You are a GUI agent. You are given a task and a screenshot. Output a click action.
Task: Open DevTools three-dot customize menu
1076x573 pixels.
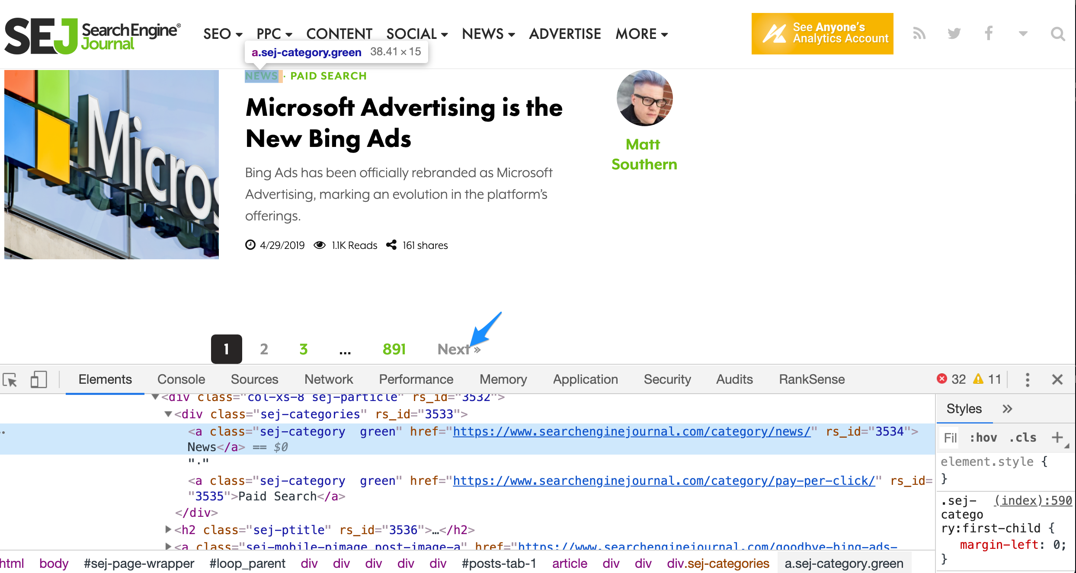pos(1028,380)
